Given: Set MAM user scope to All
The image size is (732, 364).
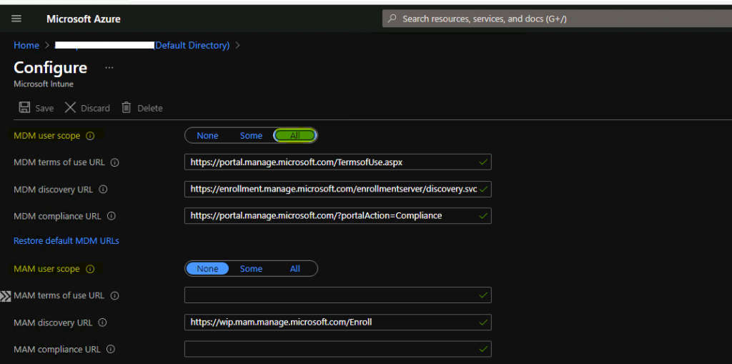Looking at the screenshot, I should (x=295, y=269).
